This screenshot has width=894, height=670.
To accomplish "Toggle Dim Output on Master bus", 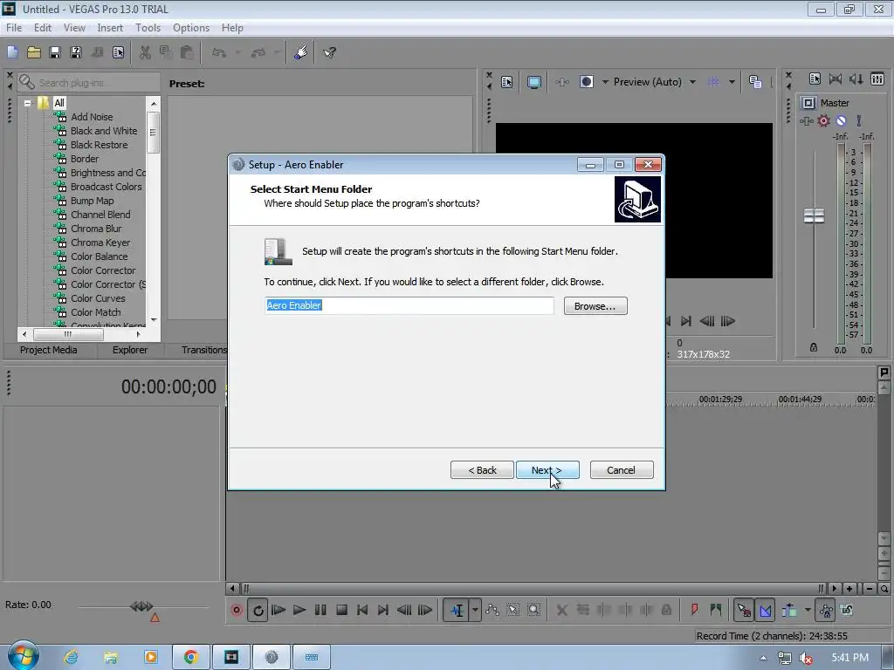I will [x=856, y=79].
